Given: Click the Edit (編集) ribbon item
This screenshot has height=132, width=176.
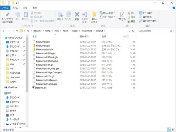Looking at the screenshot, I should 132,17.
